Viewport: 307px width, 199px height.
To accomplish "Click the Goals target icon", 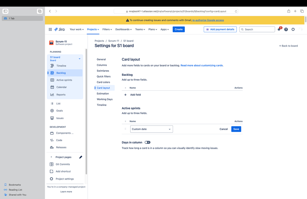I will coord(52,111).
